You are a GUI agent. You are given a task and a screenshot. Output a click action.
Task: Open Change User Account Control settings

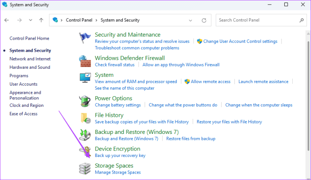pyautogui.click(x=240, y=41)
